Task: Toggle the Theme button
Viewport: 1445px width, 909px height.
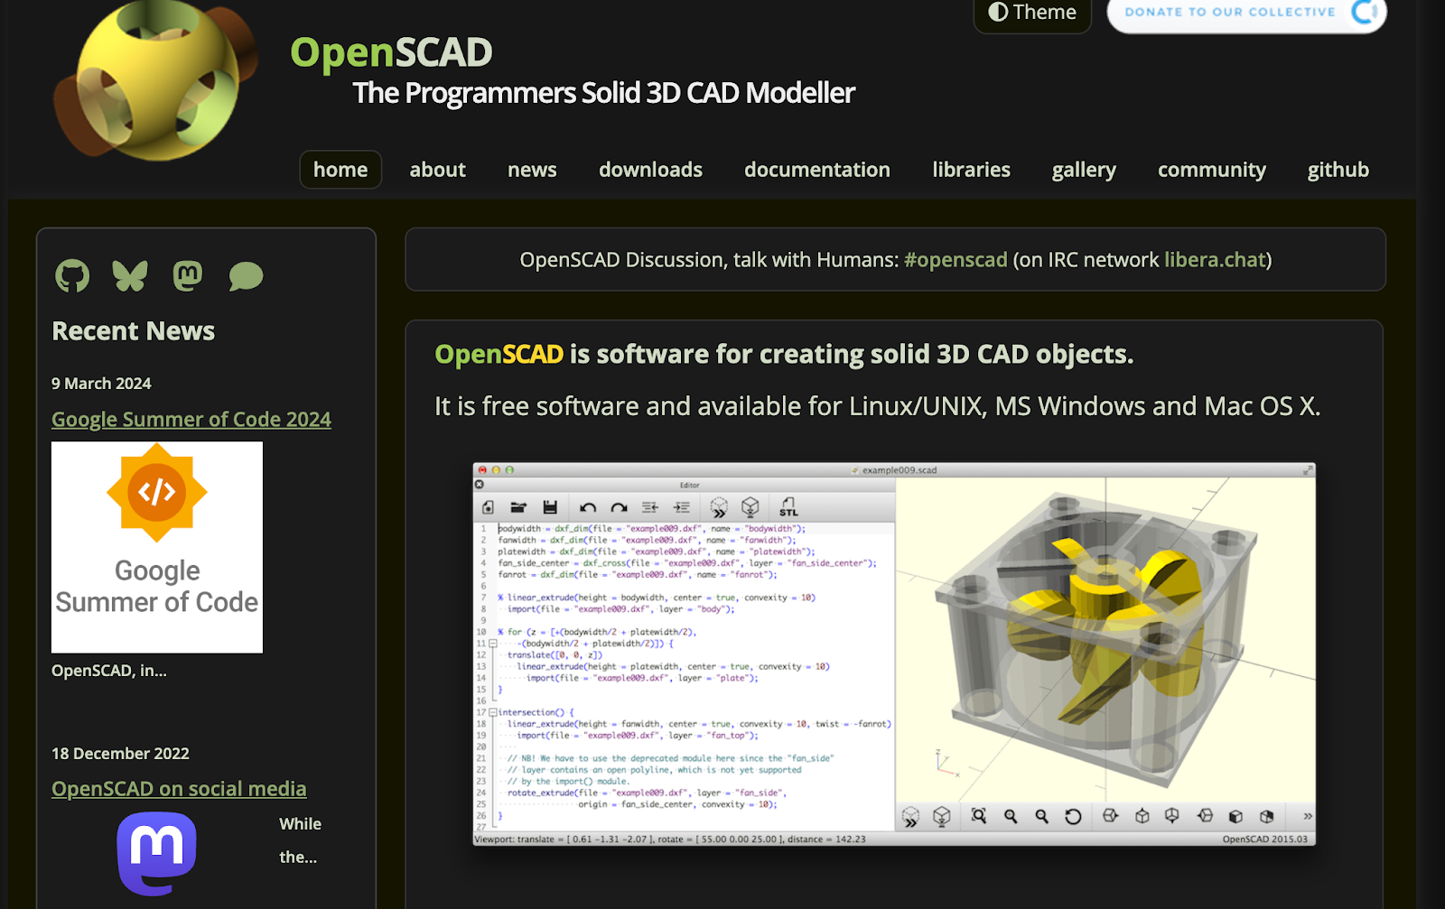Action: (x=1032, y=13)
